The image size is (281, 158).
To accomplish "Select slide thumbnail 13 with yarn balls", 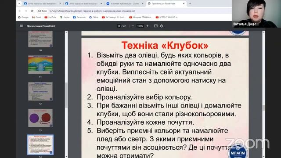I will click(x=40, y=118).
